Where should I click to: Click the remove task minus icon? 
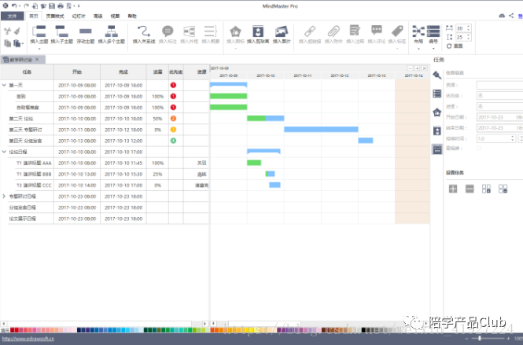[x=470, y=189]
